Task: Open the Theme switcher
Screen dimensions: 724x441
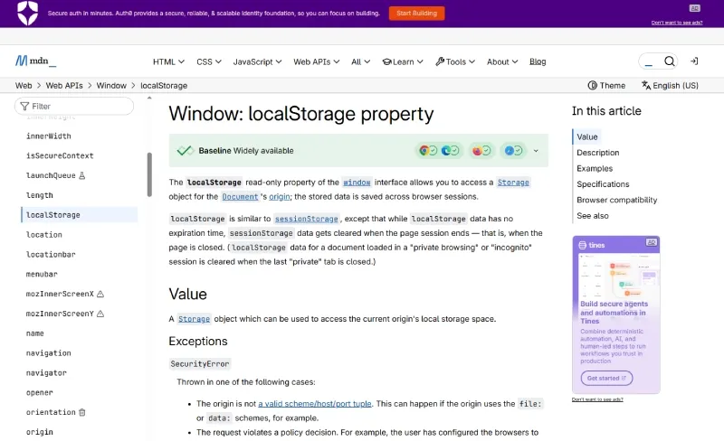Action: [x=606, y=85]
